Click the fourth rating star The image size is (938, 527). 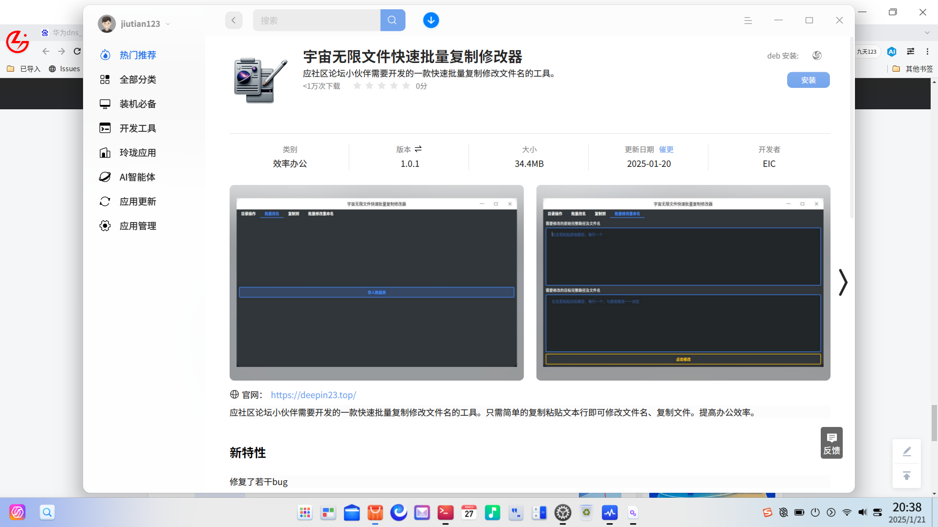394,86
